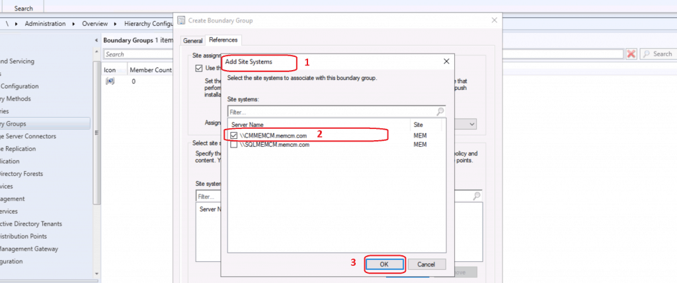Open Updates and Servicing node
The height and width of the screenshot is (283, 677).
pyautogui.click(x=17, y=61)
